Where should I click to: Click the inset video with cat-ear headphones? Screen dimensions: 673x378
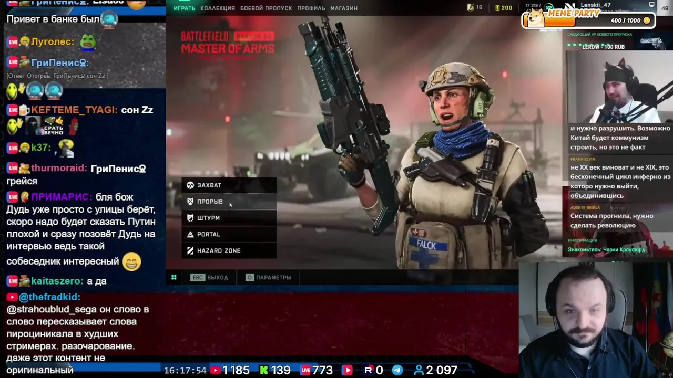pos(619,87)
